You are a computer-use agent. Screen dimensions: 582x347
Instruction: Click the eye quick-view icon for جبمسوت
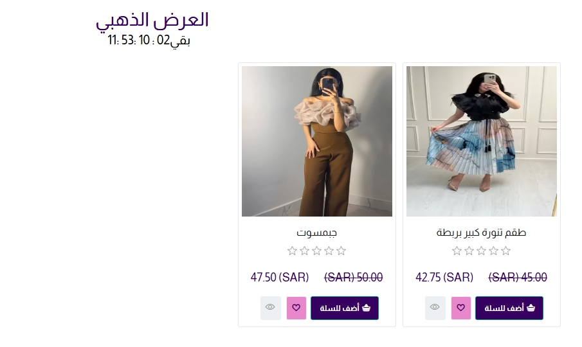point(270,308)
